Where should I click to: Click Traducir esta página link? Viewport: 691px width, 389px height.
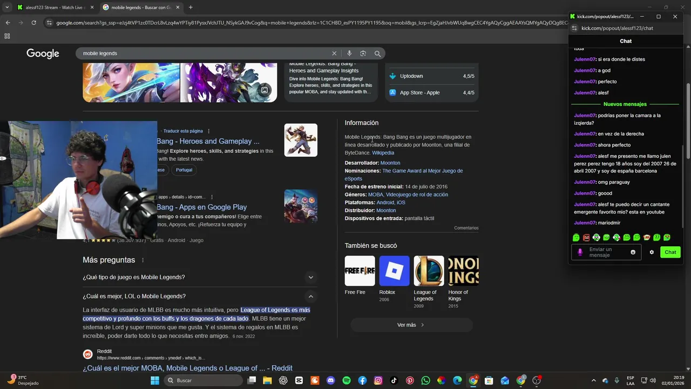(183, 131)
